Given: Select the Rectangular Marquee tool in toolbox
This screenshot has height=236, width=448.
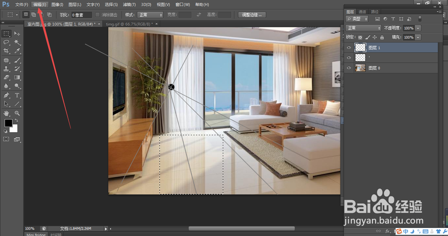Looking at the screenshot, I should [x=6, y=34].
